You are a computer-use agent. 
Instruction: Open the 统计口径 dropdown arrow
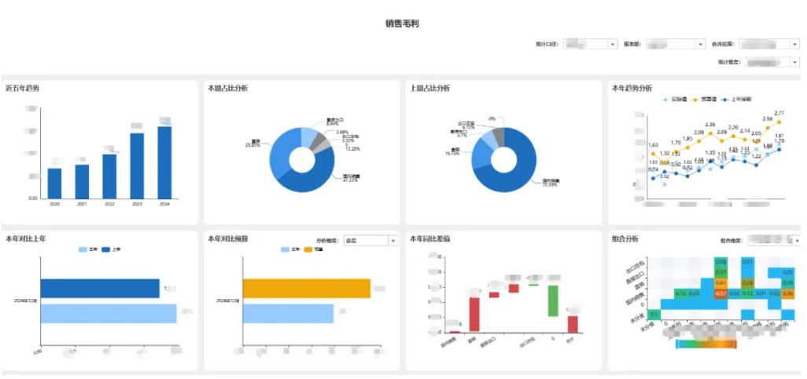[x=613, y=45]
